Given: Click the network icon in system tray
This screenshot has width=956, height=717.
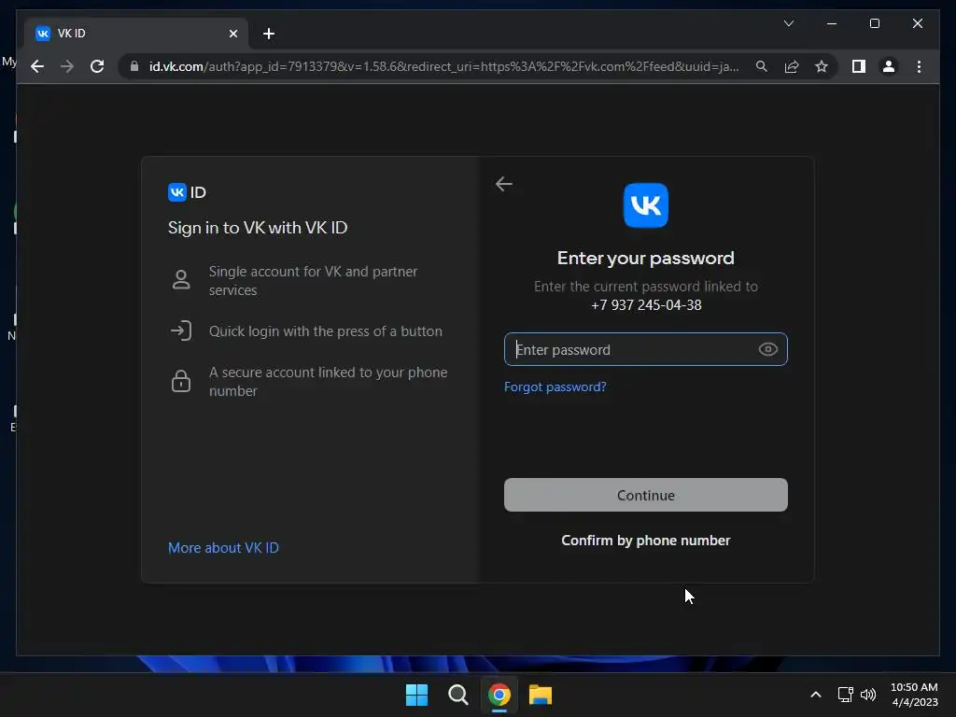Looking at the screenshot, I should [x=845, y=695].
